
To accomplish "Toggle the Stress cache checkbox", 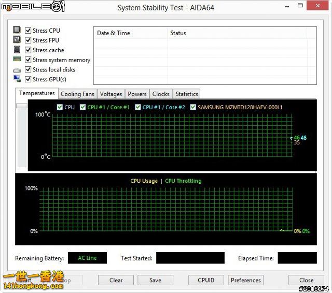I will pyautogui.click(x=28, y=50).
